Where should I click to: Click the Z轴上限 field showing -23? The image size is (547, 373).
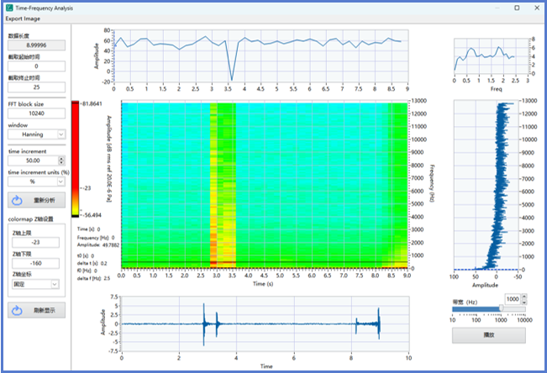pos(36,243)
